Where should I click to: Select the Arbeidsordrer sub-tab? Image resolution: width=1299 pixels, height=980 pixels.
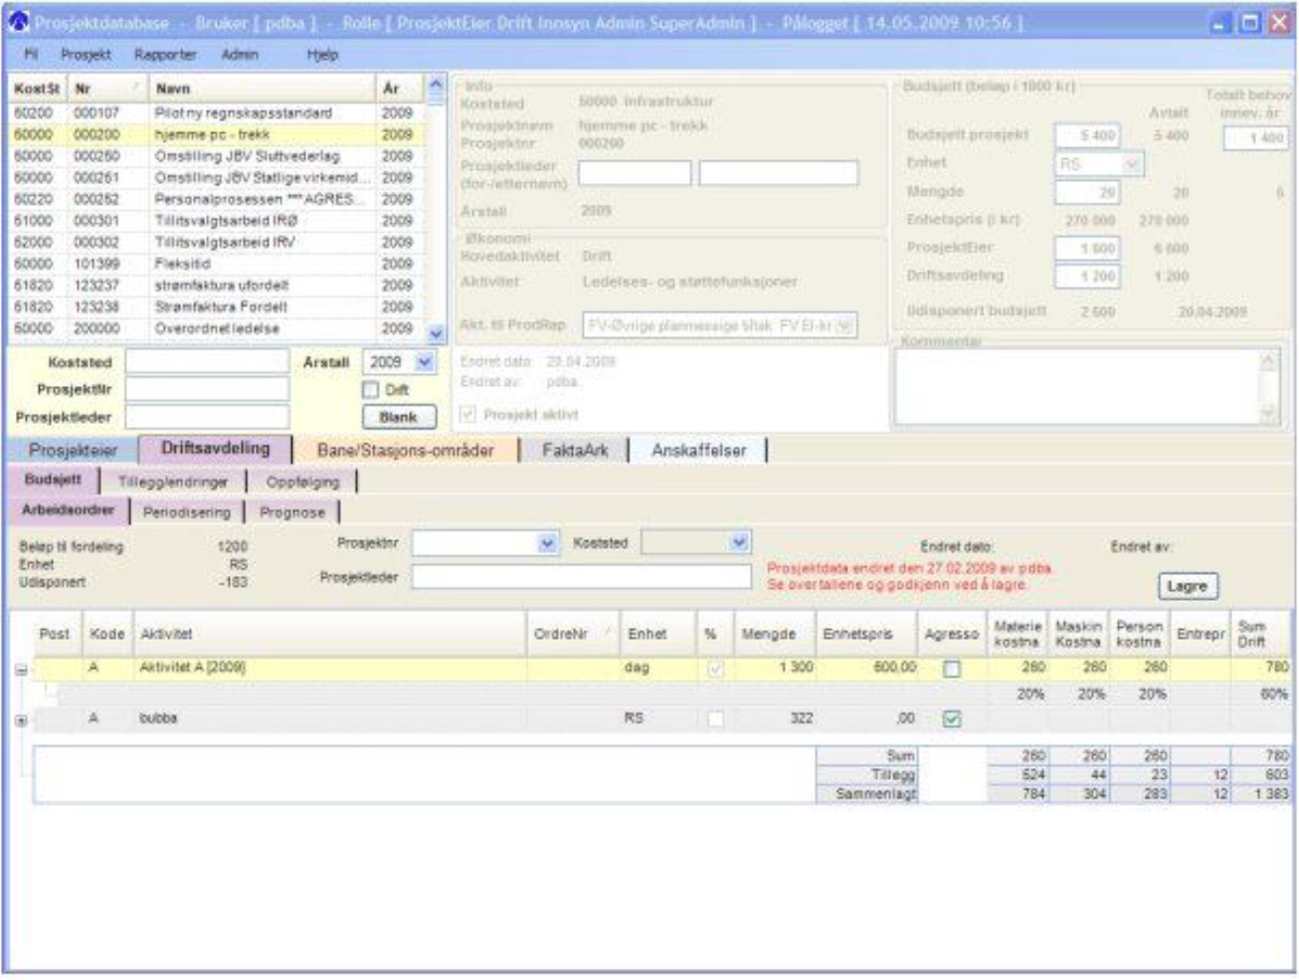(69, 510)
